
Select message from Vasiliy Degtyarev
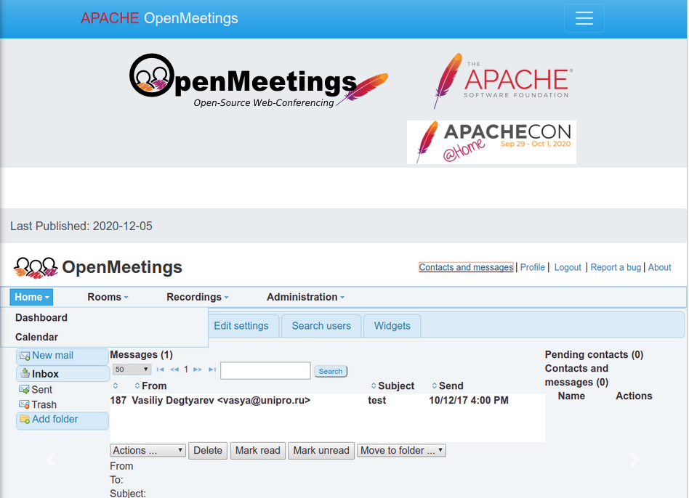[221, 400]
